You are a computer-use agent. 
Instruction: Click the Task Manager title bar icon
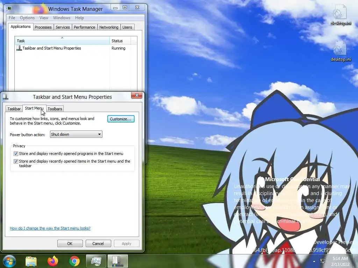pyautogui.click(x=9, y=9)
